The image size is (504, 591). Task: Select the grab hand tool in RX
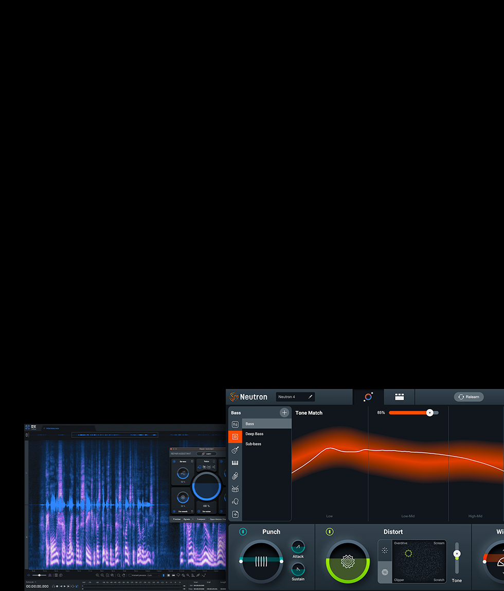[123, 575]
